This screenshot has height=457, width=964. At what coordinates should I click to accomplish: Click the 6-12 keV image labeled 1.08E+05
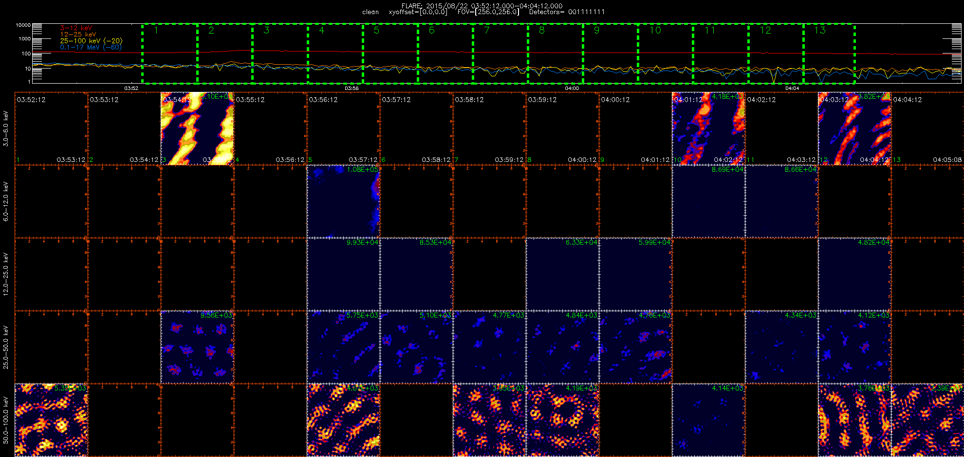click(343, 201)
